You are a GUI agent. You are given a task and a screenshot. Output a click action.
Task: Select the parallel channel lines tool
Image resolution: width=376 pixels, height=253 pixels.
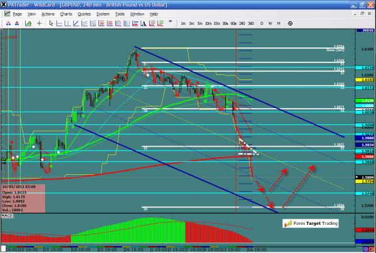pyautogui.click(x=85, y=24)
